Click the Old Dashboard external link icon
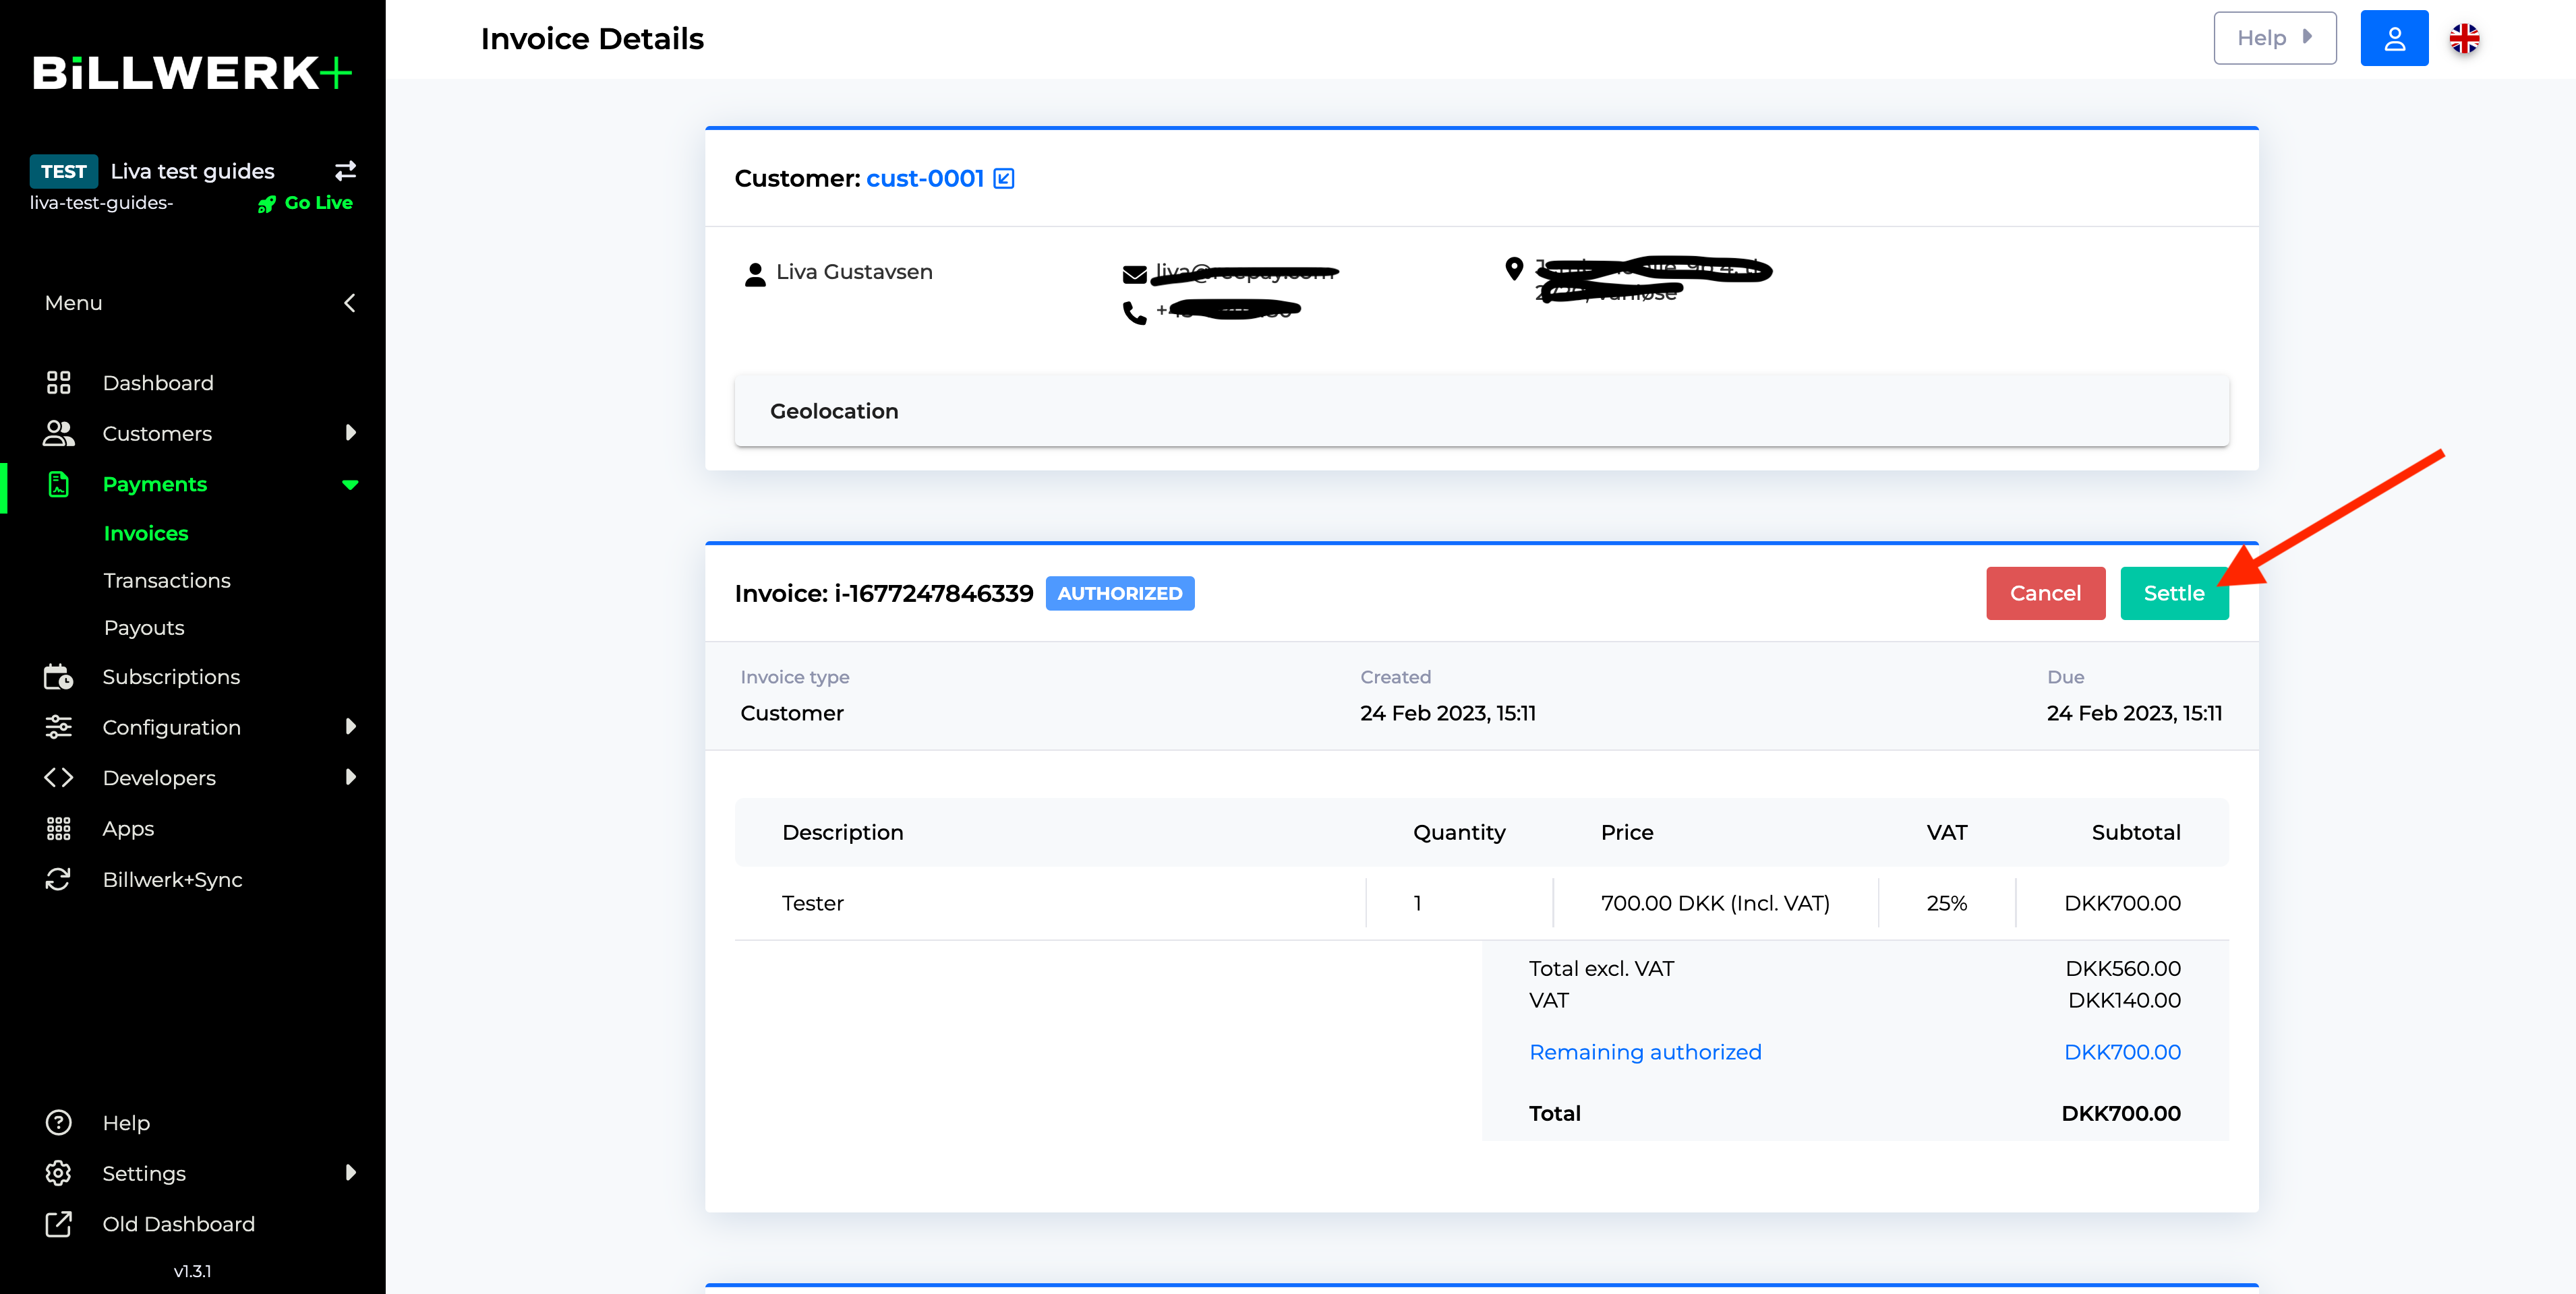Screen dimensions: 2576x1294 pyautogui.click(x=58, y=1224)
